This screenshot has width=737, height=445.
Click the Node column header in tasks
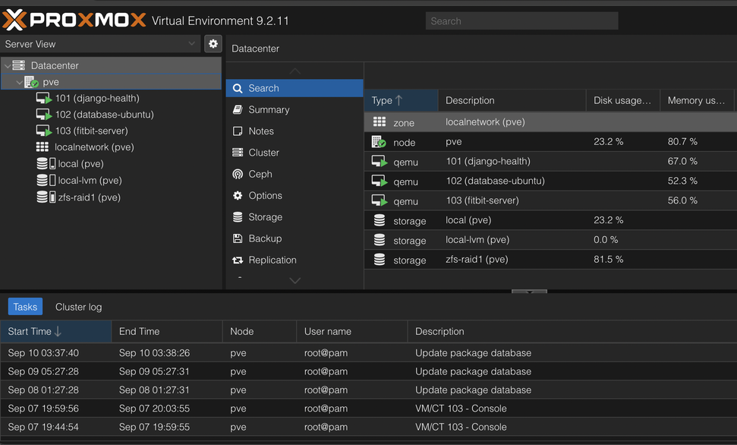[260, 332]
